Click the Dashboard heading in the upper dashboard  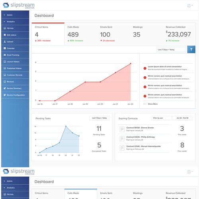(x=44, y=16)
